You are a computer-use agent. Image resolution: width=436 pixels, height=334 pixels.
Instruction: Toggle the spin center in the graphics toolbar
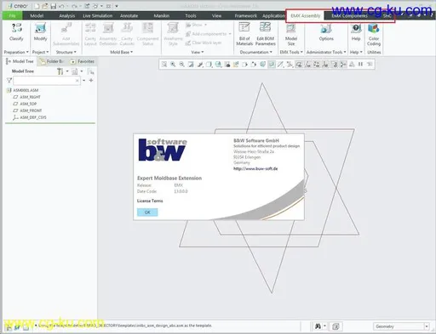tap(343, 65)
